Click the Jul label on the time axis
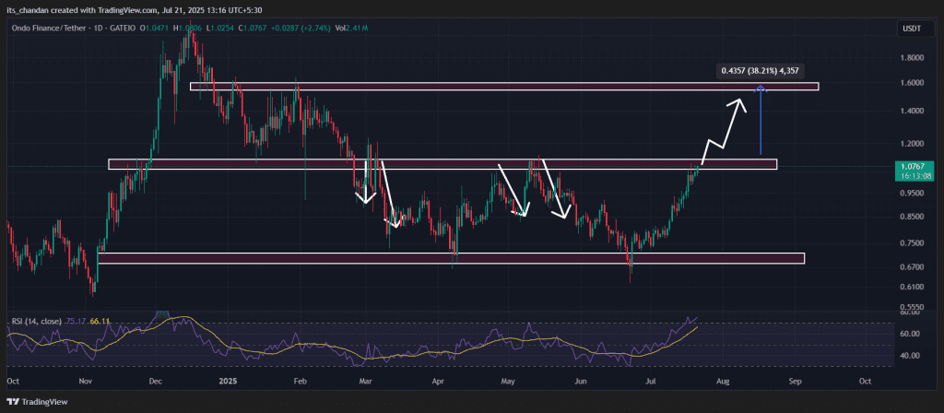Image resolution: width=944 pixels, height=413 pixels. [650, 382]
